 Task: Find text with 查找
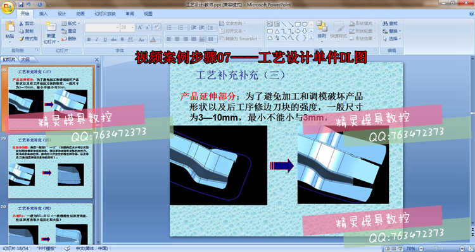point(391,23)
